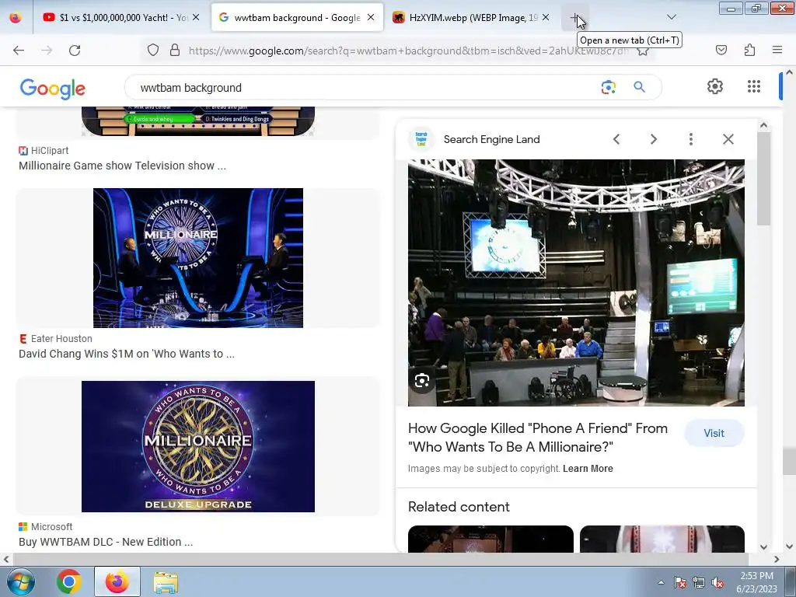796x597 pixels.
Task: Go back to previous page
Action: pyautogui.click(x=19, y=51)
